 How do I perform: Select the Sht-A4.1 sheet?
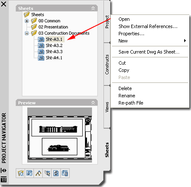(x=54, y=58)
